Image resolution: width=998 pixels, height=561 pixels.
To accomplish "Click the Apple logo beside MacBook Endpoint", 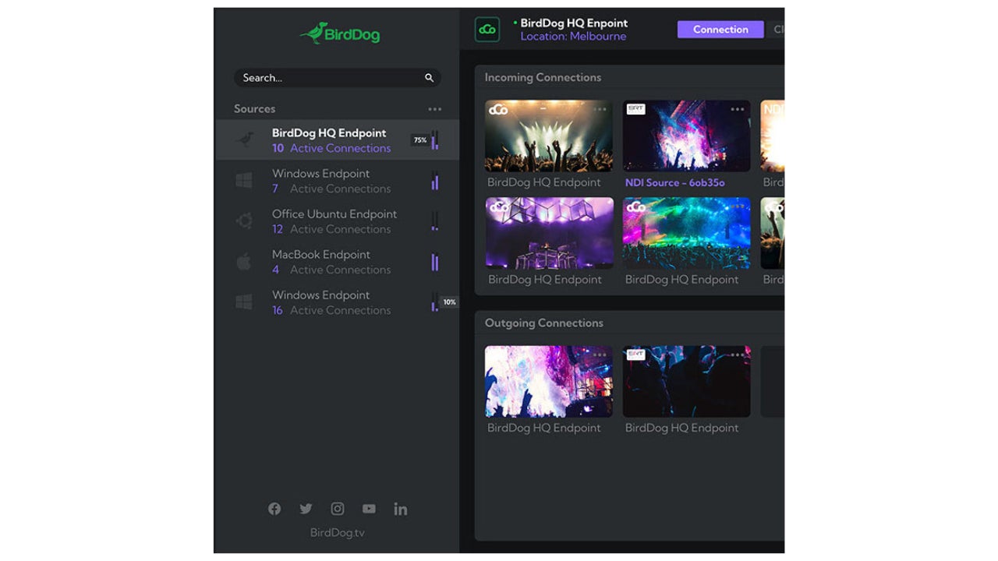I will pos(244,262).
